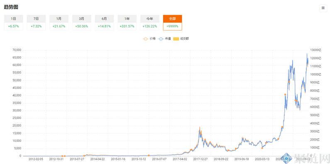Click the 2015-01-16 date axis label
The height and width of the screenshot is (164, 330).
click(x=118, y=159)
